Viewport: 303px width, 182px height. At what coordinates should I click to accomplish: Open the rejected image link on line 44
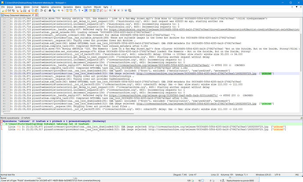click(x=196, y=103)
